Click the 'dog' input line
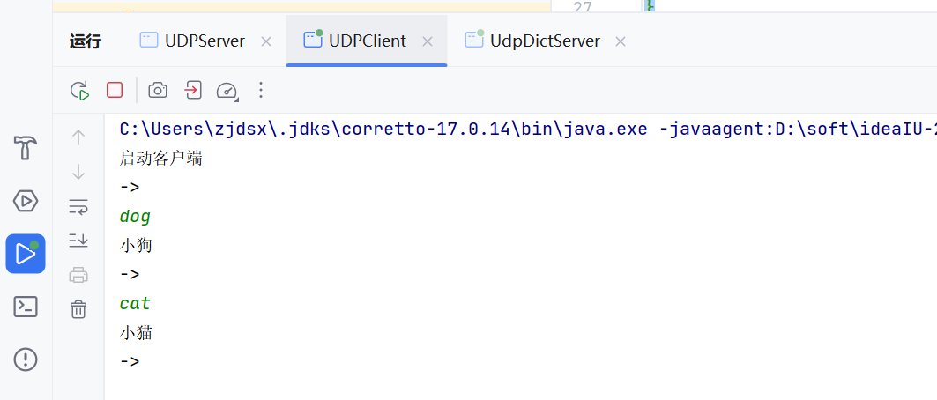Viewport: 937px width, 400px height. 135,216
